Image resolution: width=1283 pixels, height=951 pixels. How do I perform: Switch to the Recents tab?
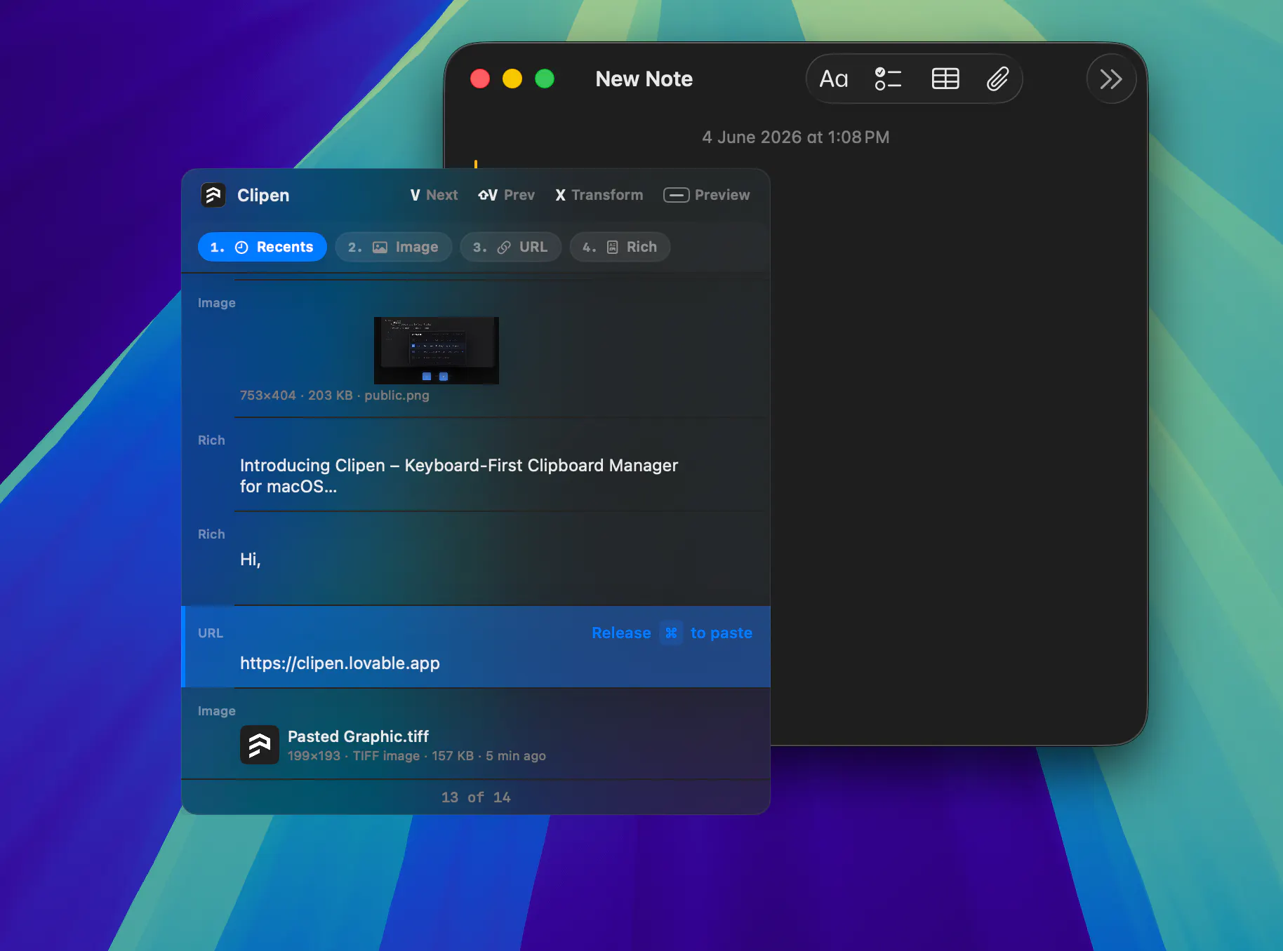click(262, 247)
